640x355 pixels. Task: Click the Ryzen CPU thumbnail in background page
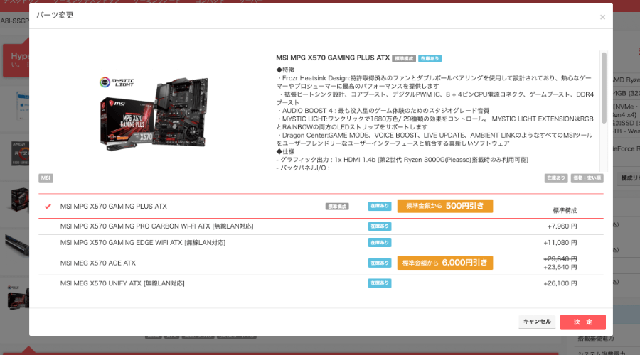pyautogui.click(x=20, y=153)
